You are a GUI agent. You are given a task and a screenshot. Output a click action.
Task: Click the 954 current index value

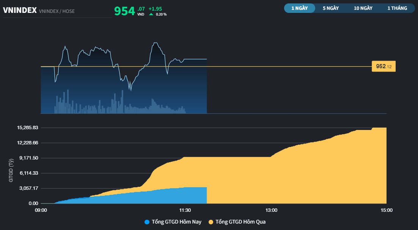click(x=124, y=11)
